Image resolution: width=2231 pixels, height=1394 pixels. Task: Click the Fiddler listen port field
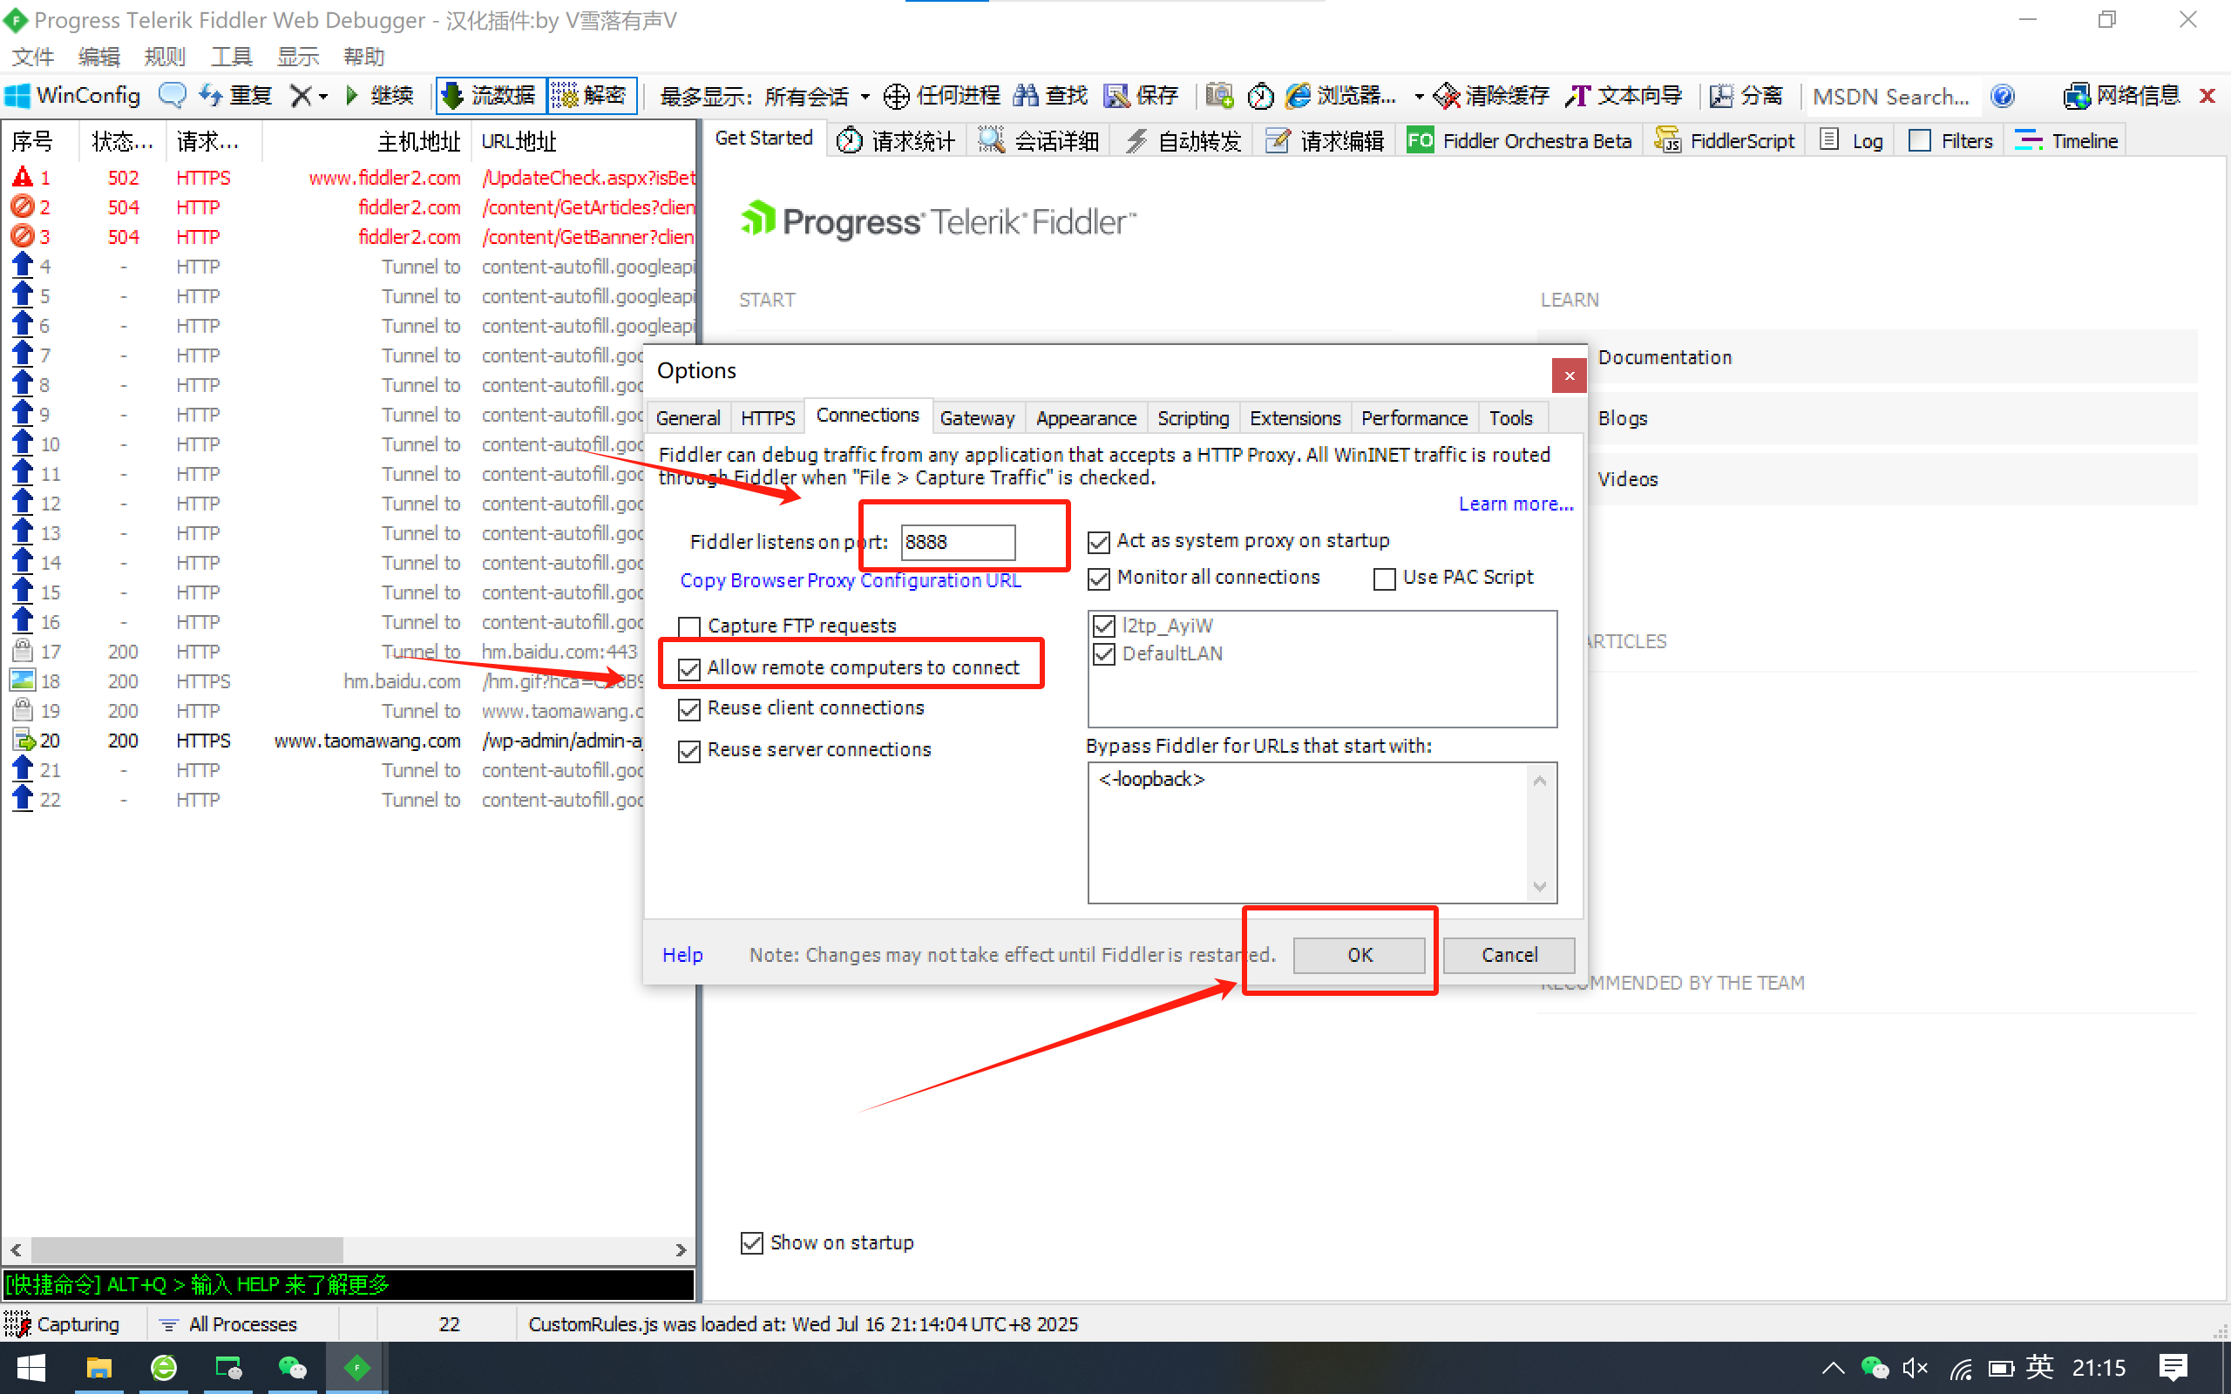pos(957,542)
